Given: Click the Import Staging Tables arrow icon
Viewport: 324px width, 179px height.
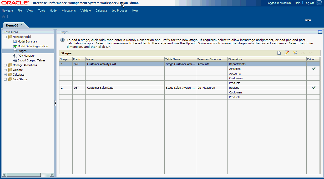Looking at the screenshot, I should click(15, 60).
